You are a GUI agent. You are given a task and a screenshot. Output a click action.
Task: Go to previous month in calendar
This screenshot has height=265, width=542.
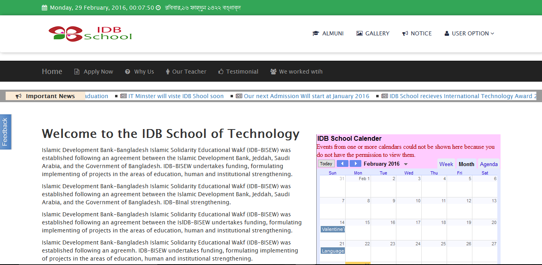[x=342, y=164]
